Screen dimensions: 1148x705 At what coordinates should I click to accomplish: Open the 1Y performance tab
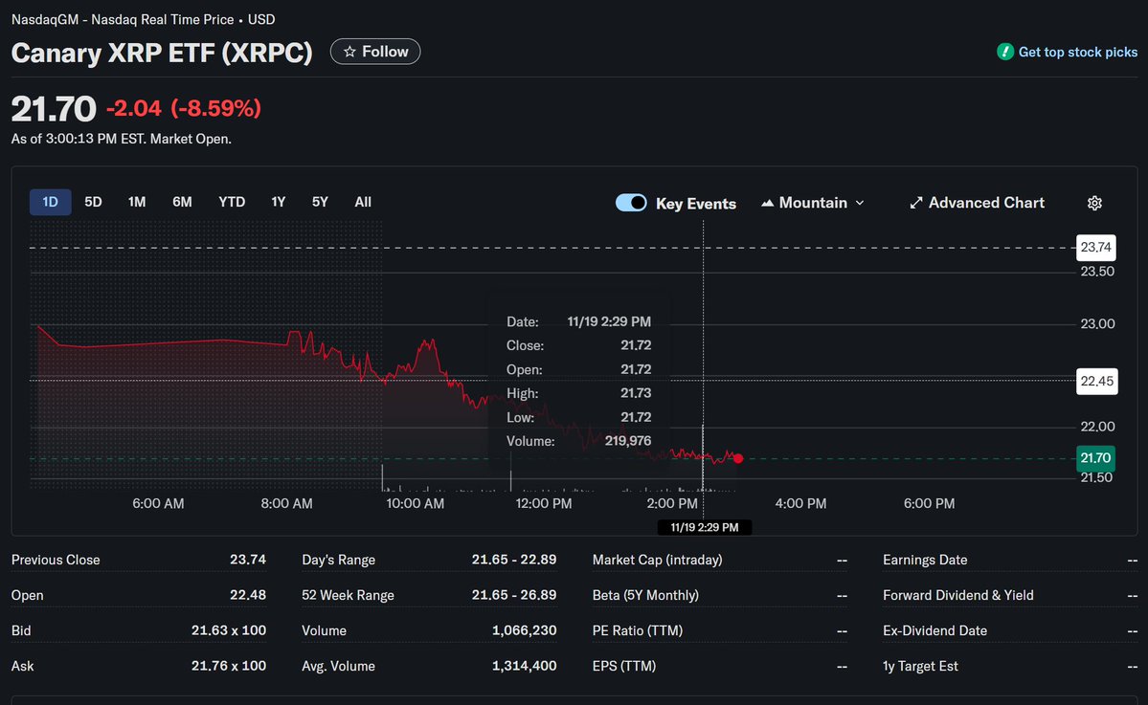pyautogui.click(x=278, y=202)
